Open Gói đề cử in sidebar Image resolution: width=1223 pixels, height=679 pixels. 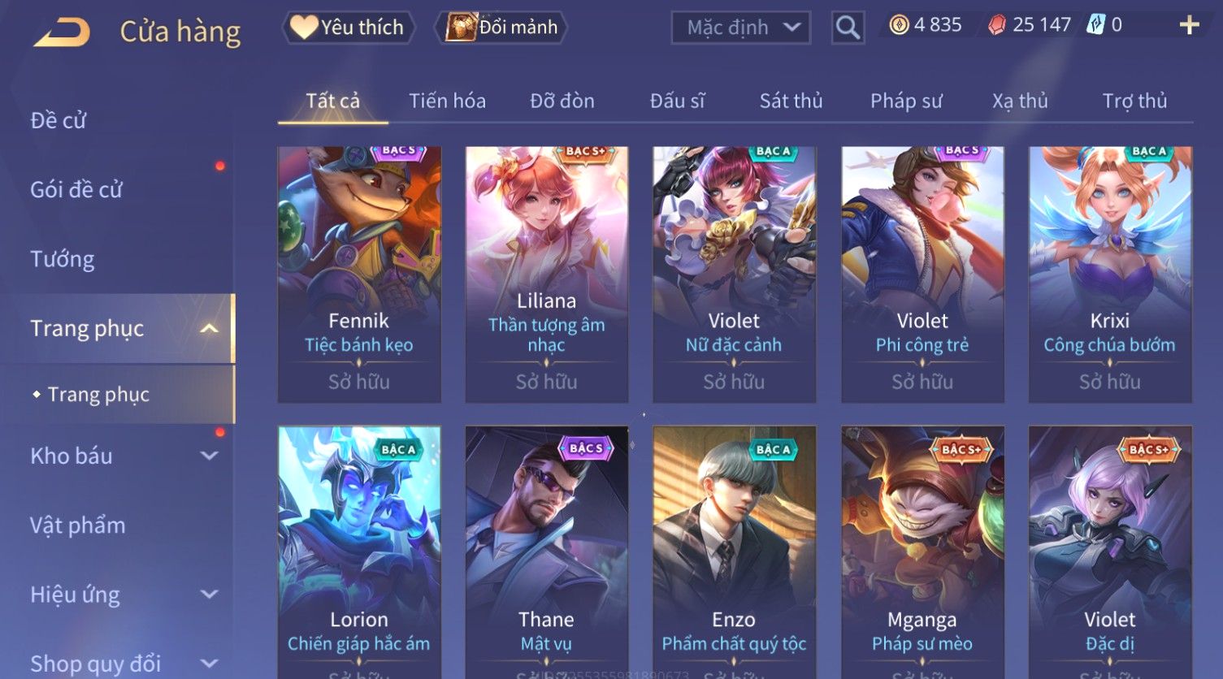coord(76,189)
